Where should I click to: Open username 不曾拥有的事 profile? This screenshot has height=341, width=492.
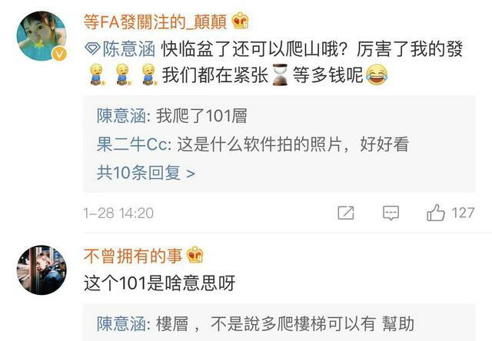pos(133,256)
